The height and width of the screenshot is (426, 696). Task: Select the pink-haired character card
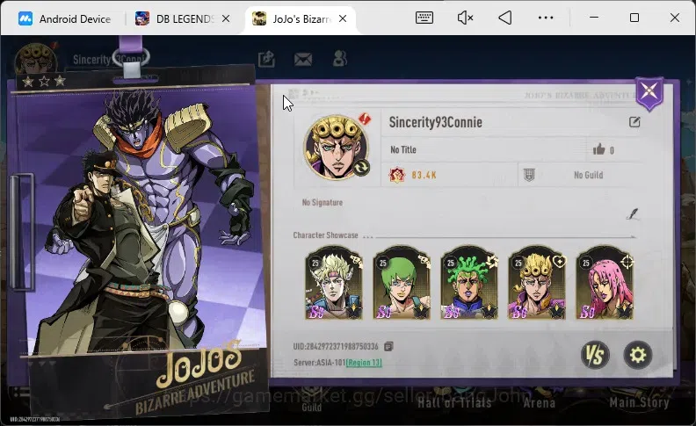[x=605, y=283]
